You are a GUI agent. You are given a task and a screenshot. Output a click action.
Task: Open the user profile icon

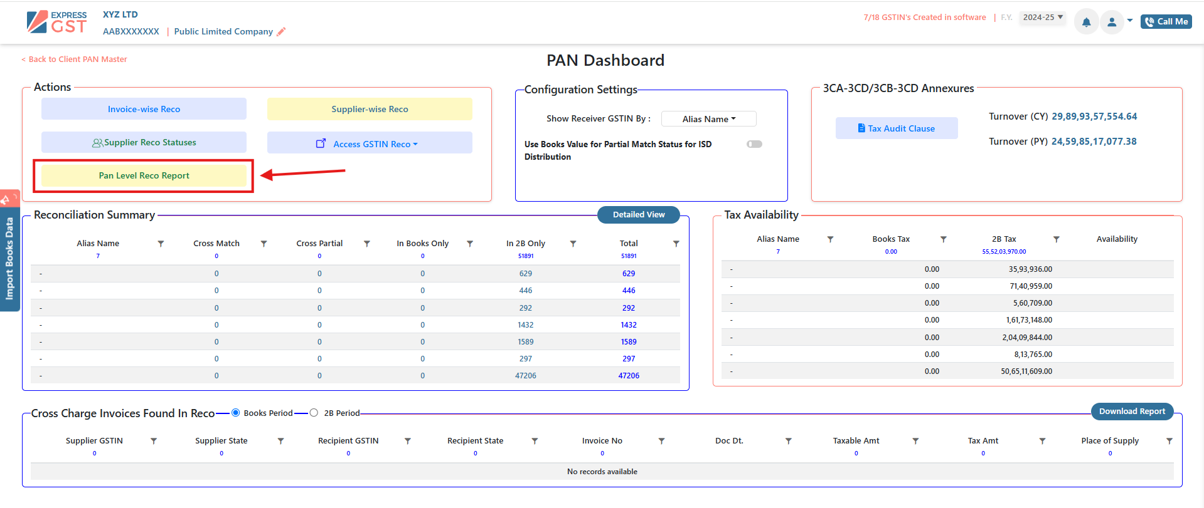tap(1112, 23)
